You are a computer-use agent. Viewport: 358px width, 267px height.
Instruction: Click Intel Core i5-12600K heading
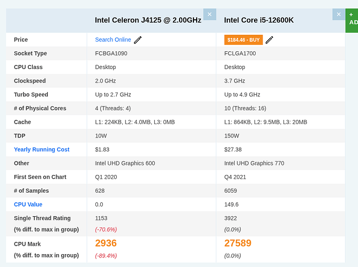[259, 20]
